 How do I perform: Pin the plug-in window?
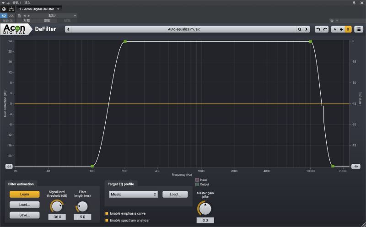354,3
